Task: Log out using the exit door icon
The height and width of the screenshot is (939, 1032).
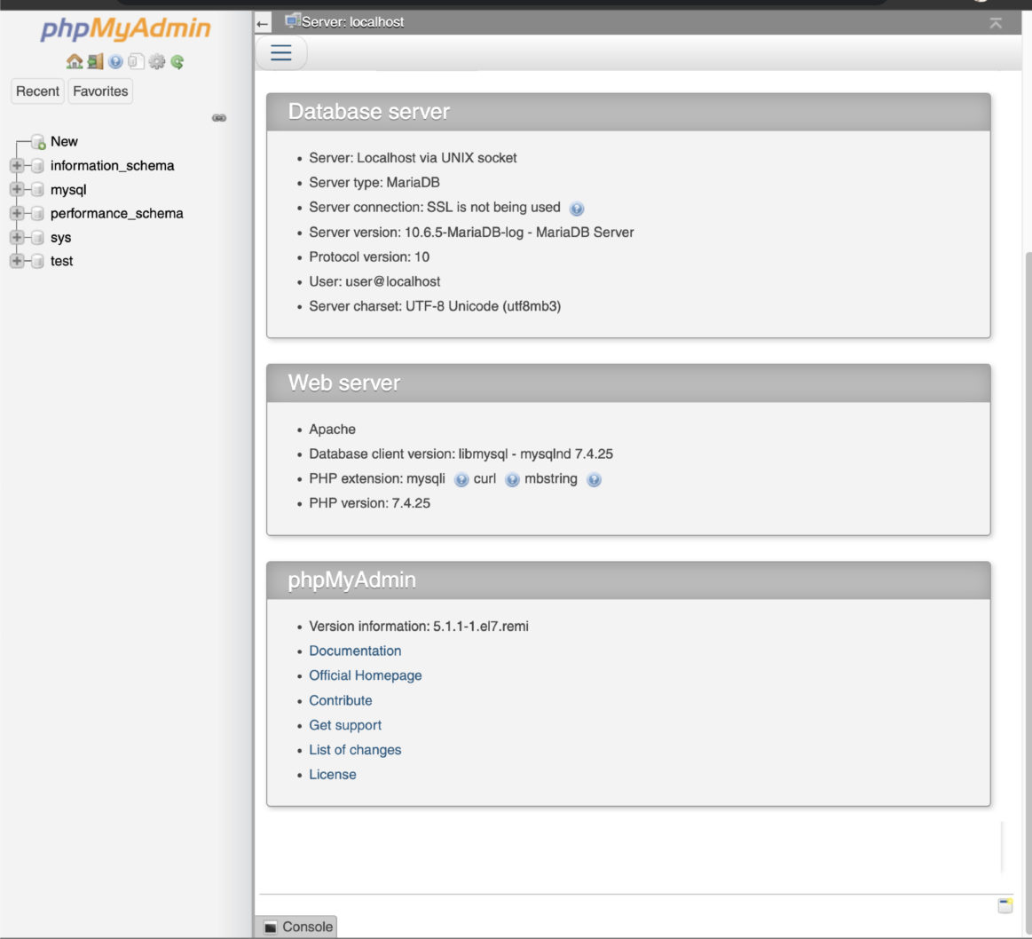Action: (x=95, y=60)
